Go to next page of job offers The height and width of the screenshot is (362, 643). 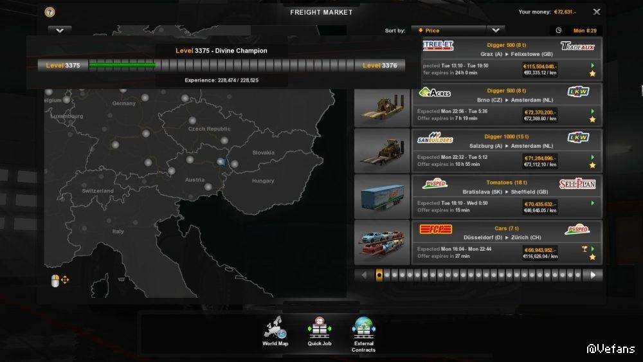593,275
